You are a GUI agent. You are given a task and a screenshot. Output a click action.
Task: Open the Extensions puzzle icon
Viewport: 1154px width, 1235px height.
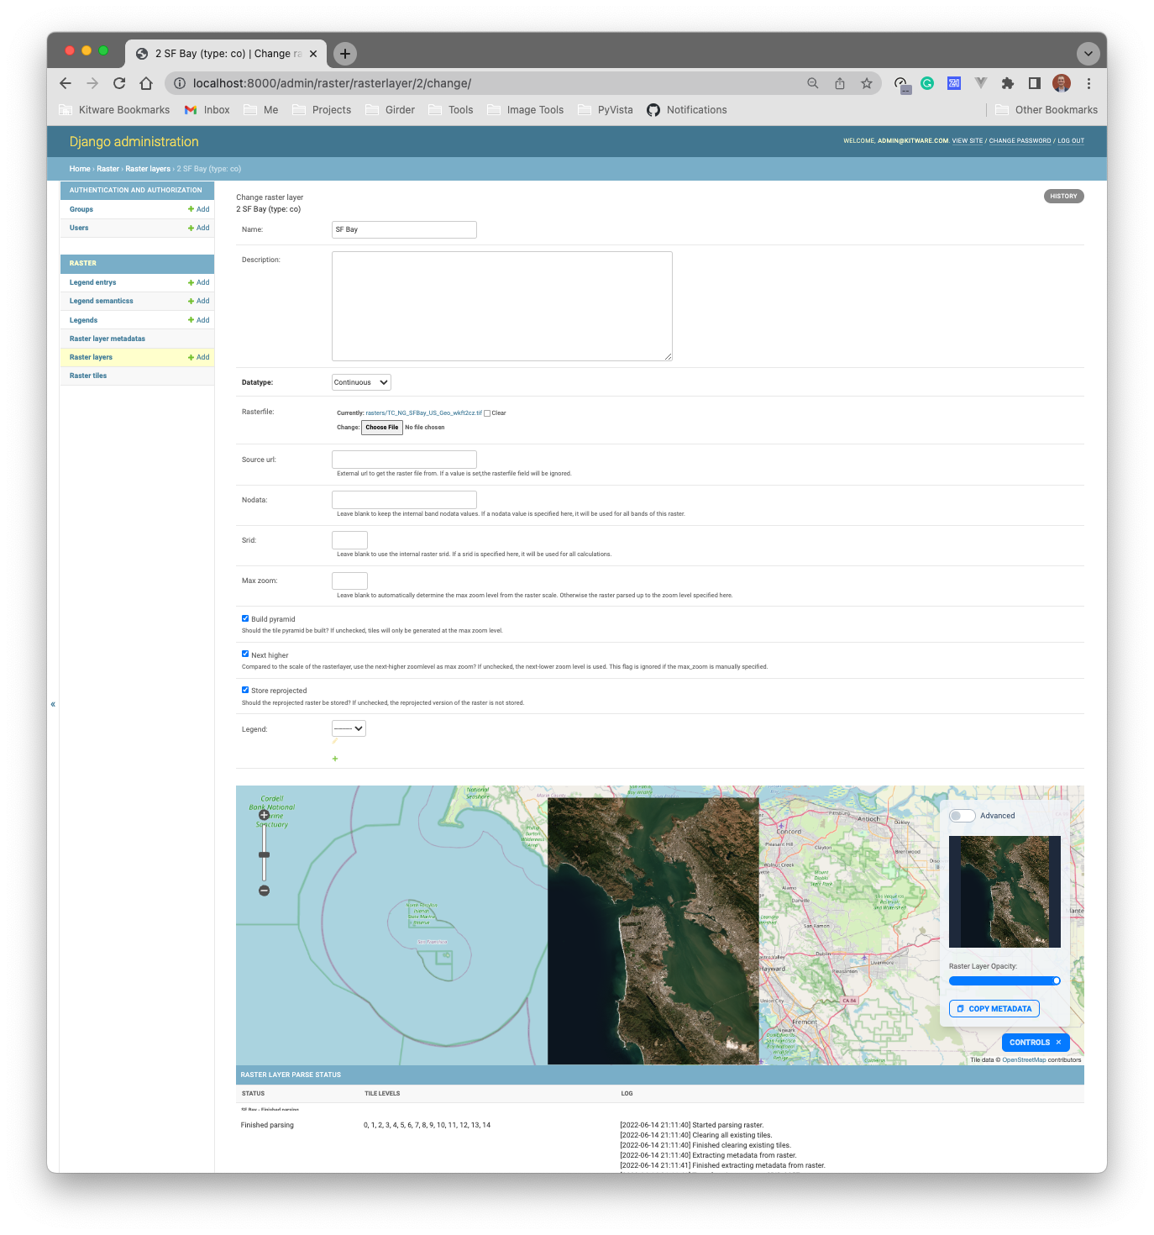pyautogui.click(x=1008, y=83)
